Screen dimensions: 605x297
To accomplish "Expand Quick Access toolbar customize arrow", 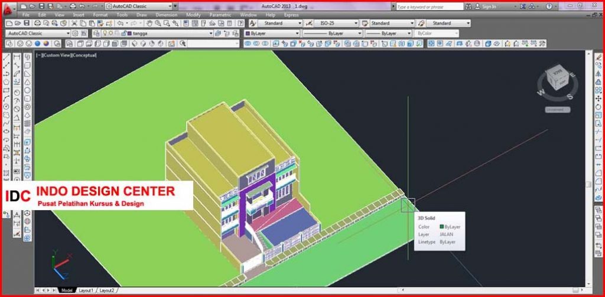I will (175, 6).
